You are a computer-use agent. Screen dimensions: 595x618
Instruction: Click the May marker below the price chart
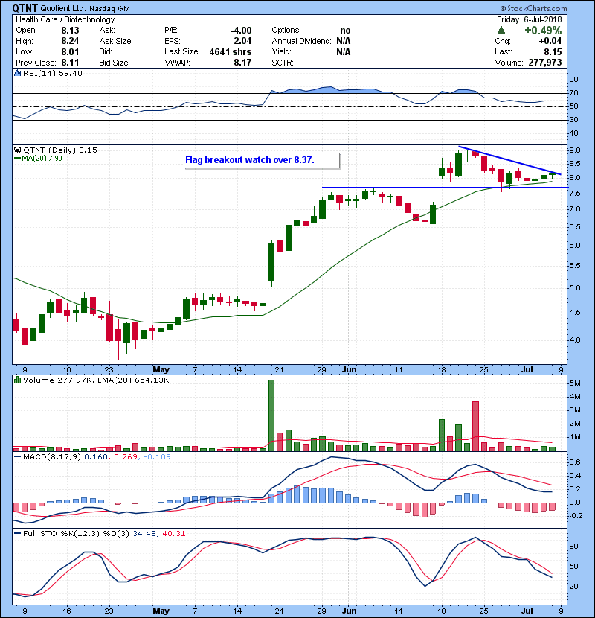point(161,369)
